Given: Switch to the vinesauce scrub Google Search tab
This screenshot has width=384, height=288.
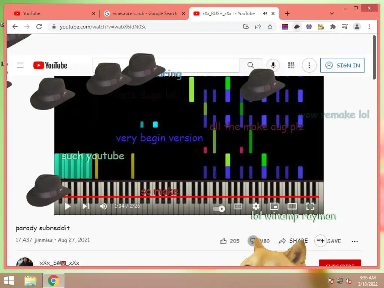Looking at the screenshot, I should tap(144, 13).
